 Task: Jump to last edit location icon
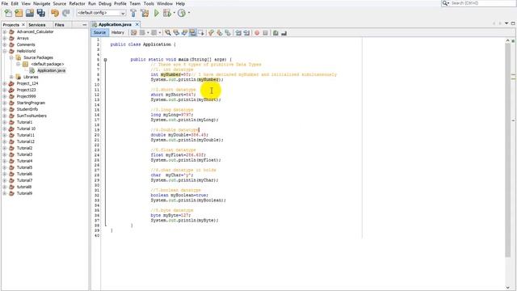[x=133, y=32]
